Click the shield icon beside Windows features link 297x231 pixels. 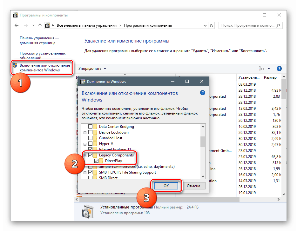click(x=15, y=65)
